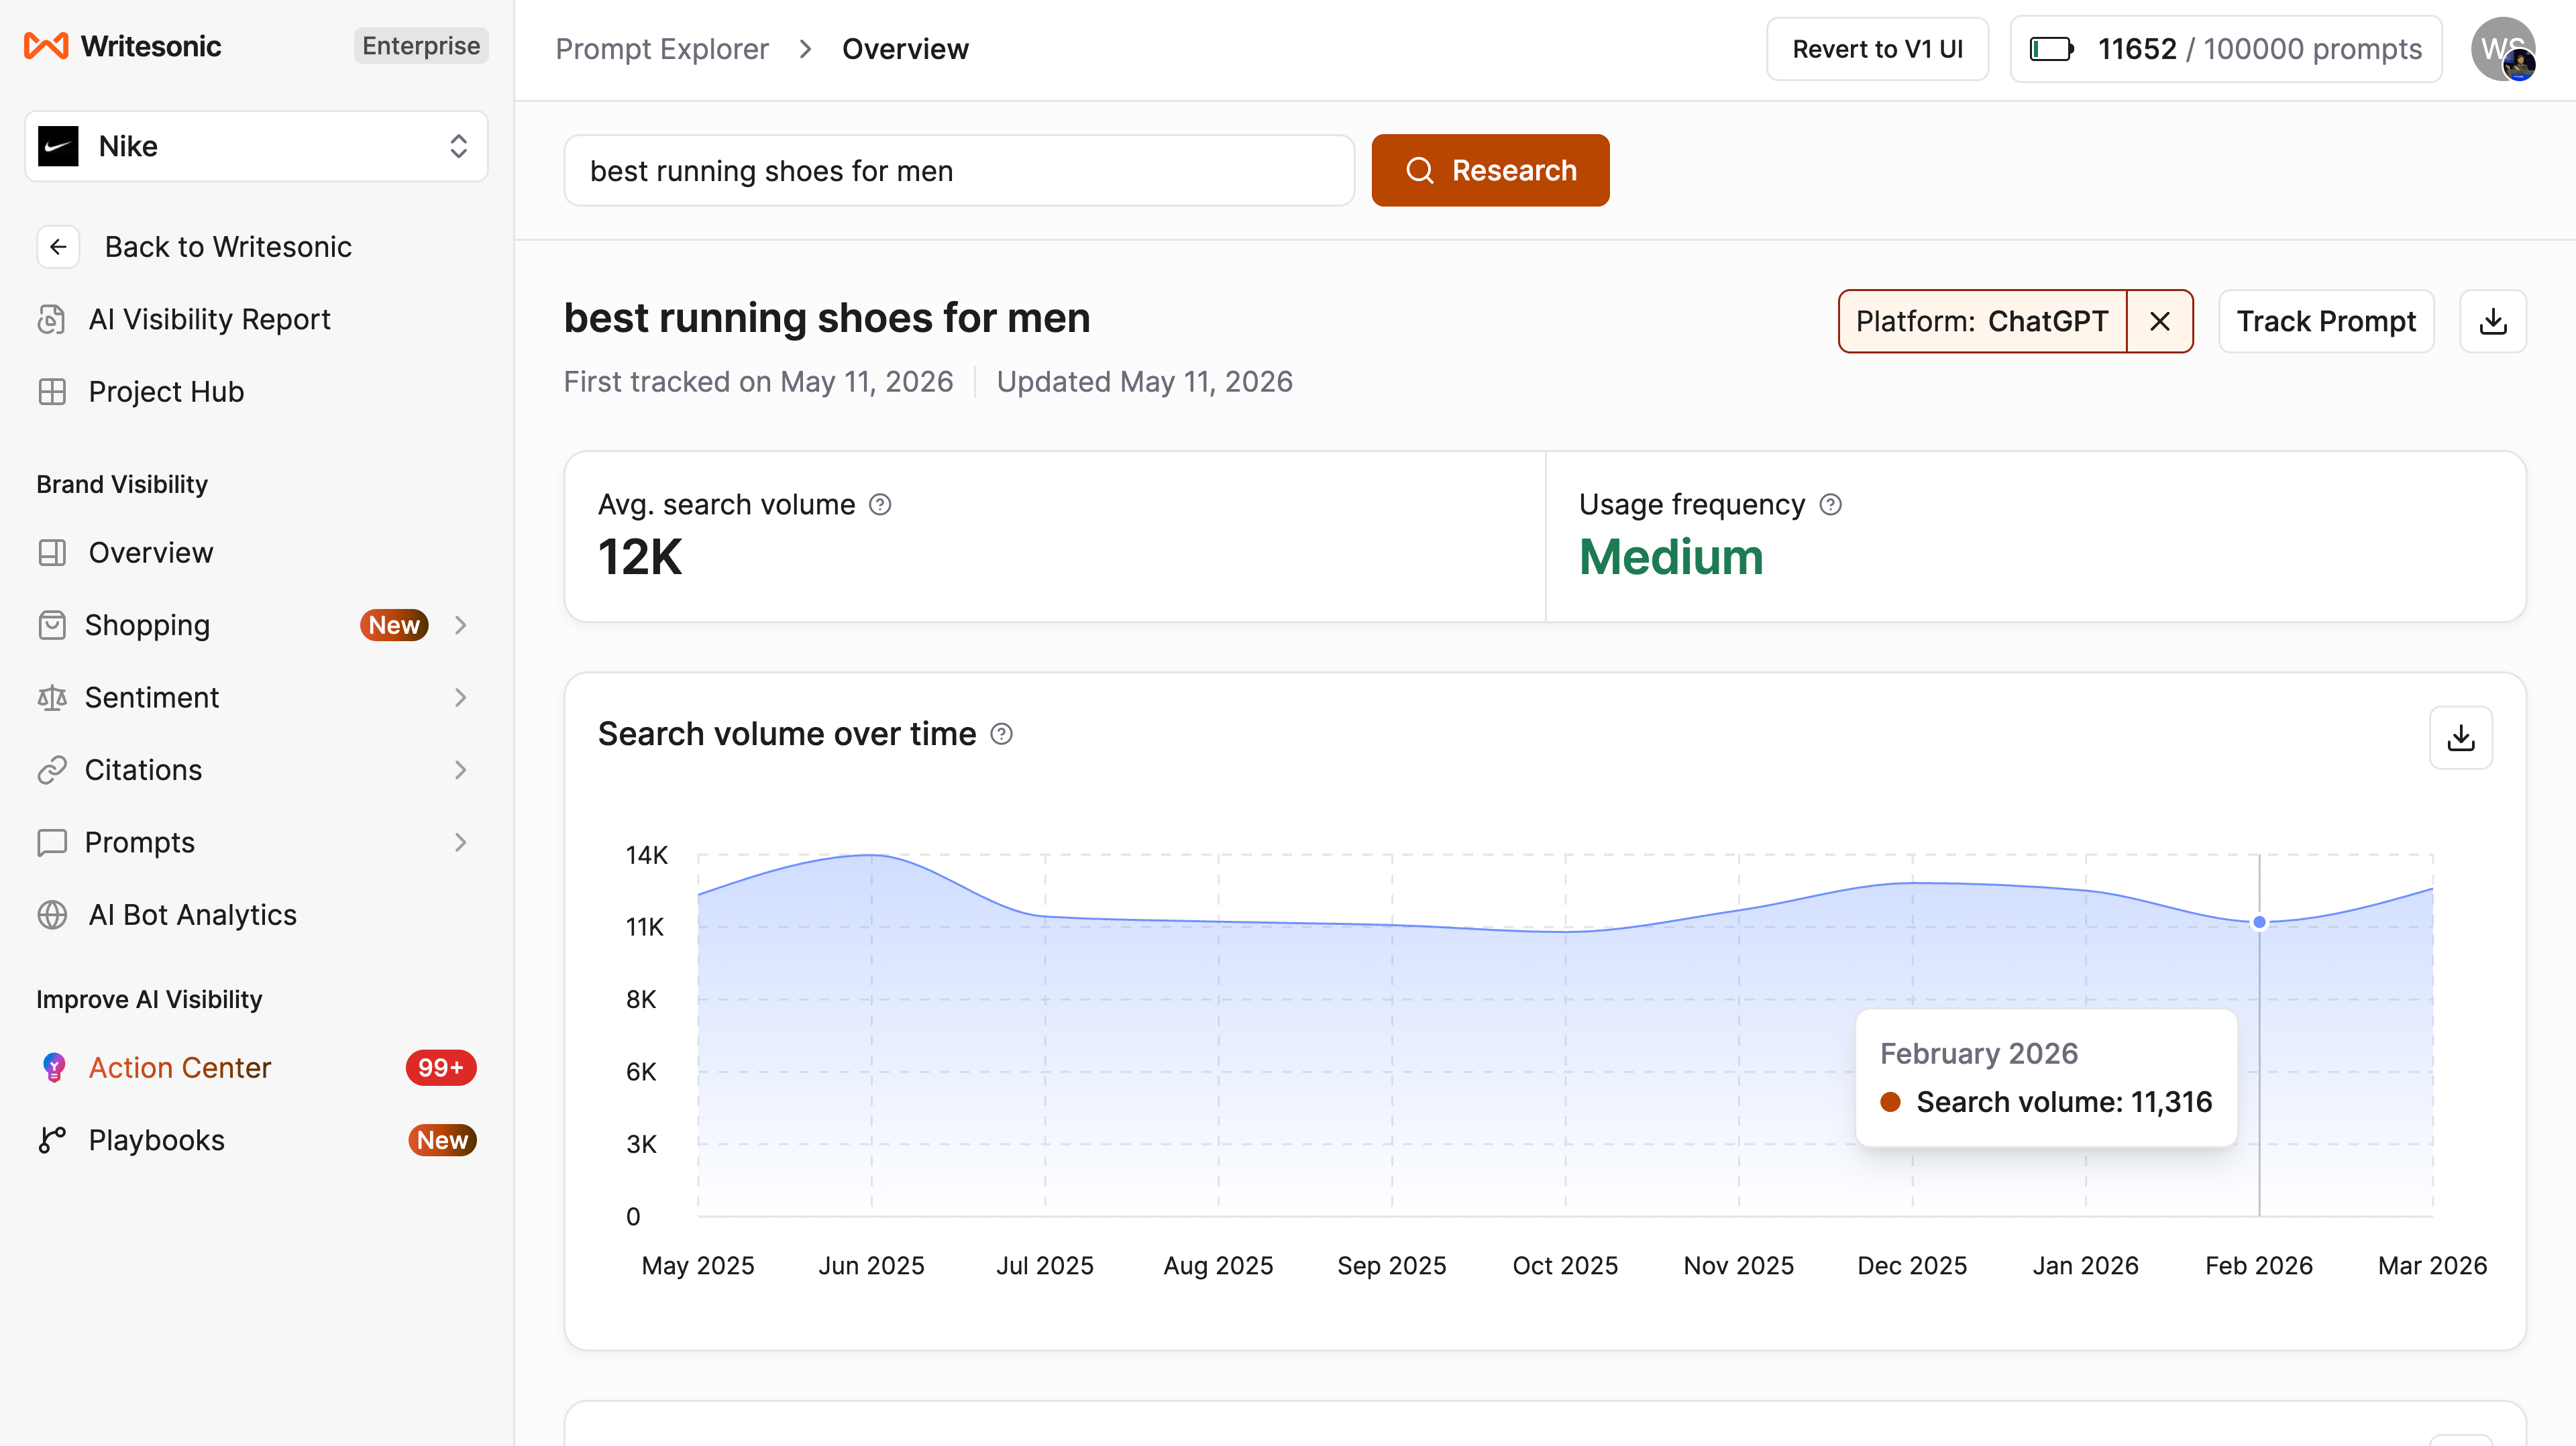
Task: Click the 12K search volume value
Action: click(x=640, y=557)
